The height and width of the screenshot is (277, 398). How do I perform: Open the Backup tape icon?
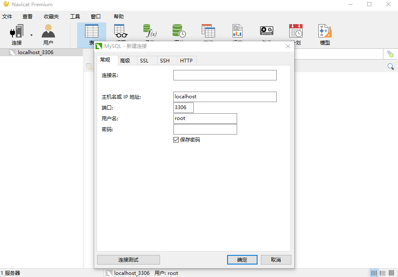pos(267,31)
